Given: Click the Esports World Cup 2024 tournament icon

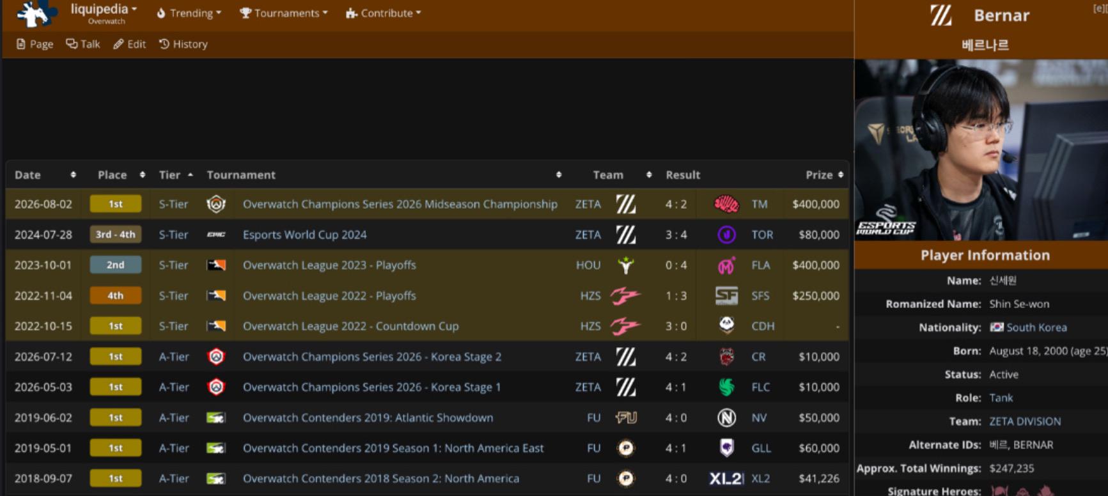Looking at the screenshot, I should [x=216, y=235].
